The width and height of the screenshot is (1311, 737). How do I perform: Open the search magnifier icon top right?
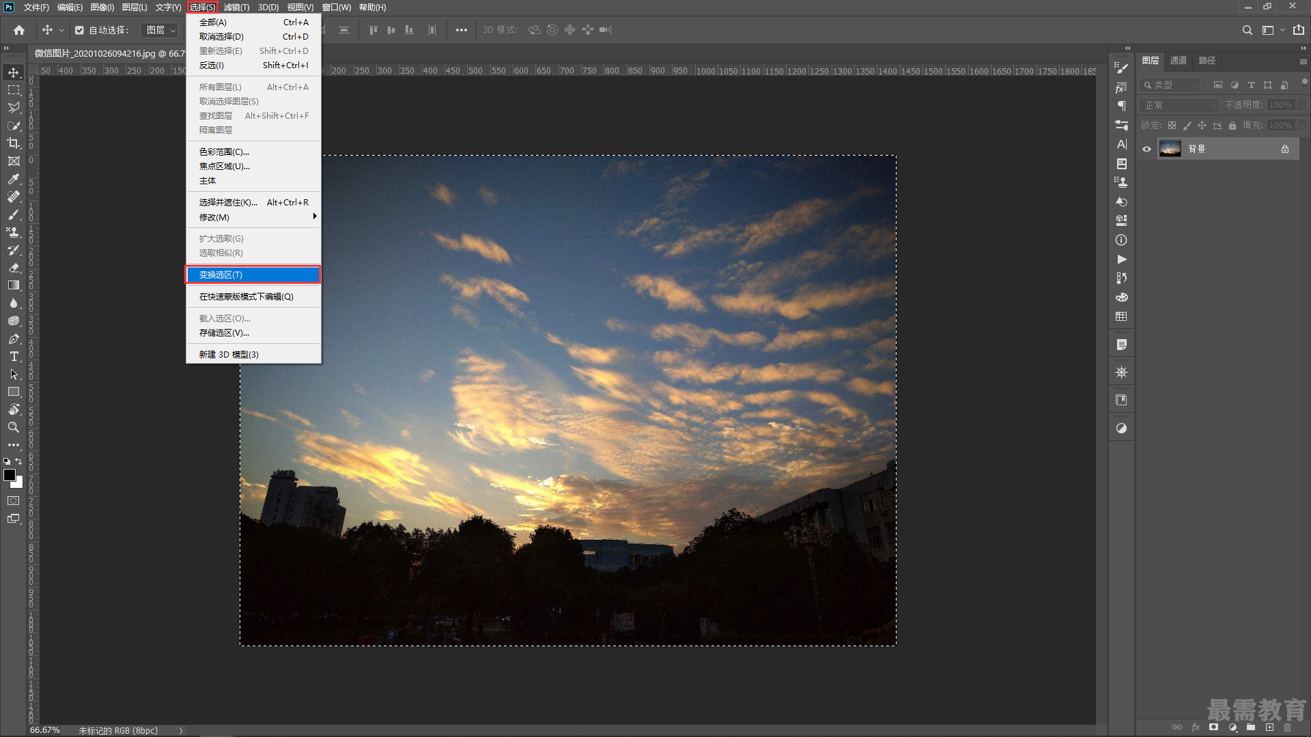[x=1247, y=30]
